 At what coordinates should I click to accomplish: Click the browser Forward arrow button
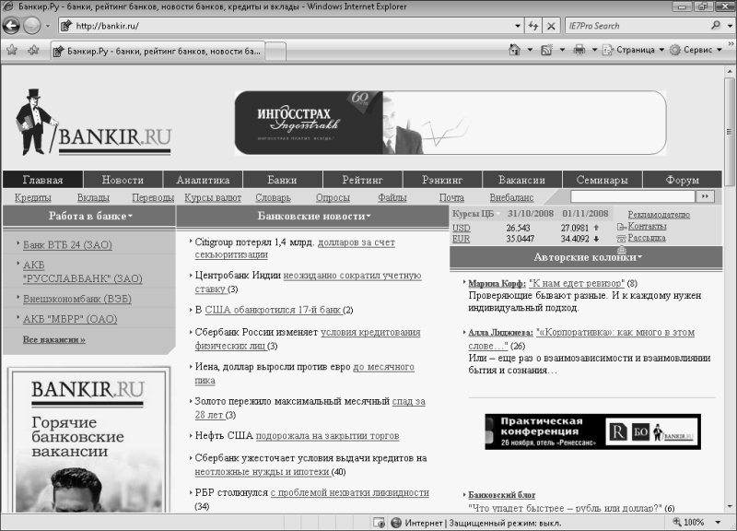point(32,26)
